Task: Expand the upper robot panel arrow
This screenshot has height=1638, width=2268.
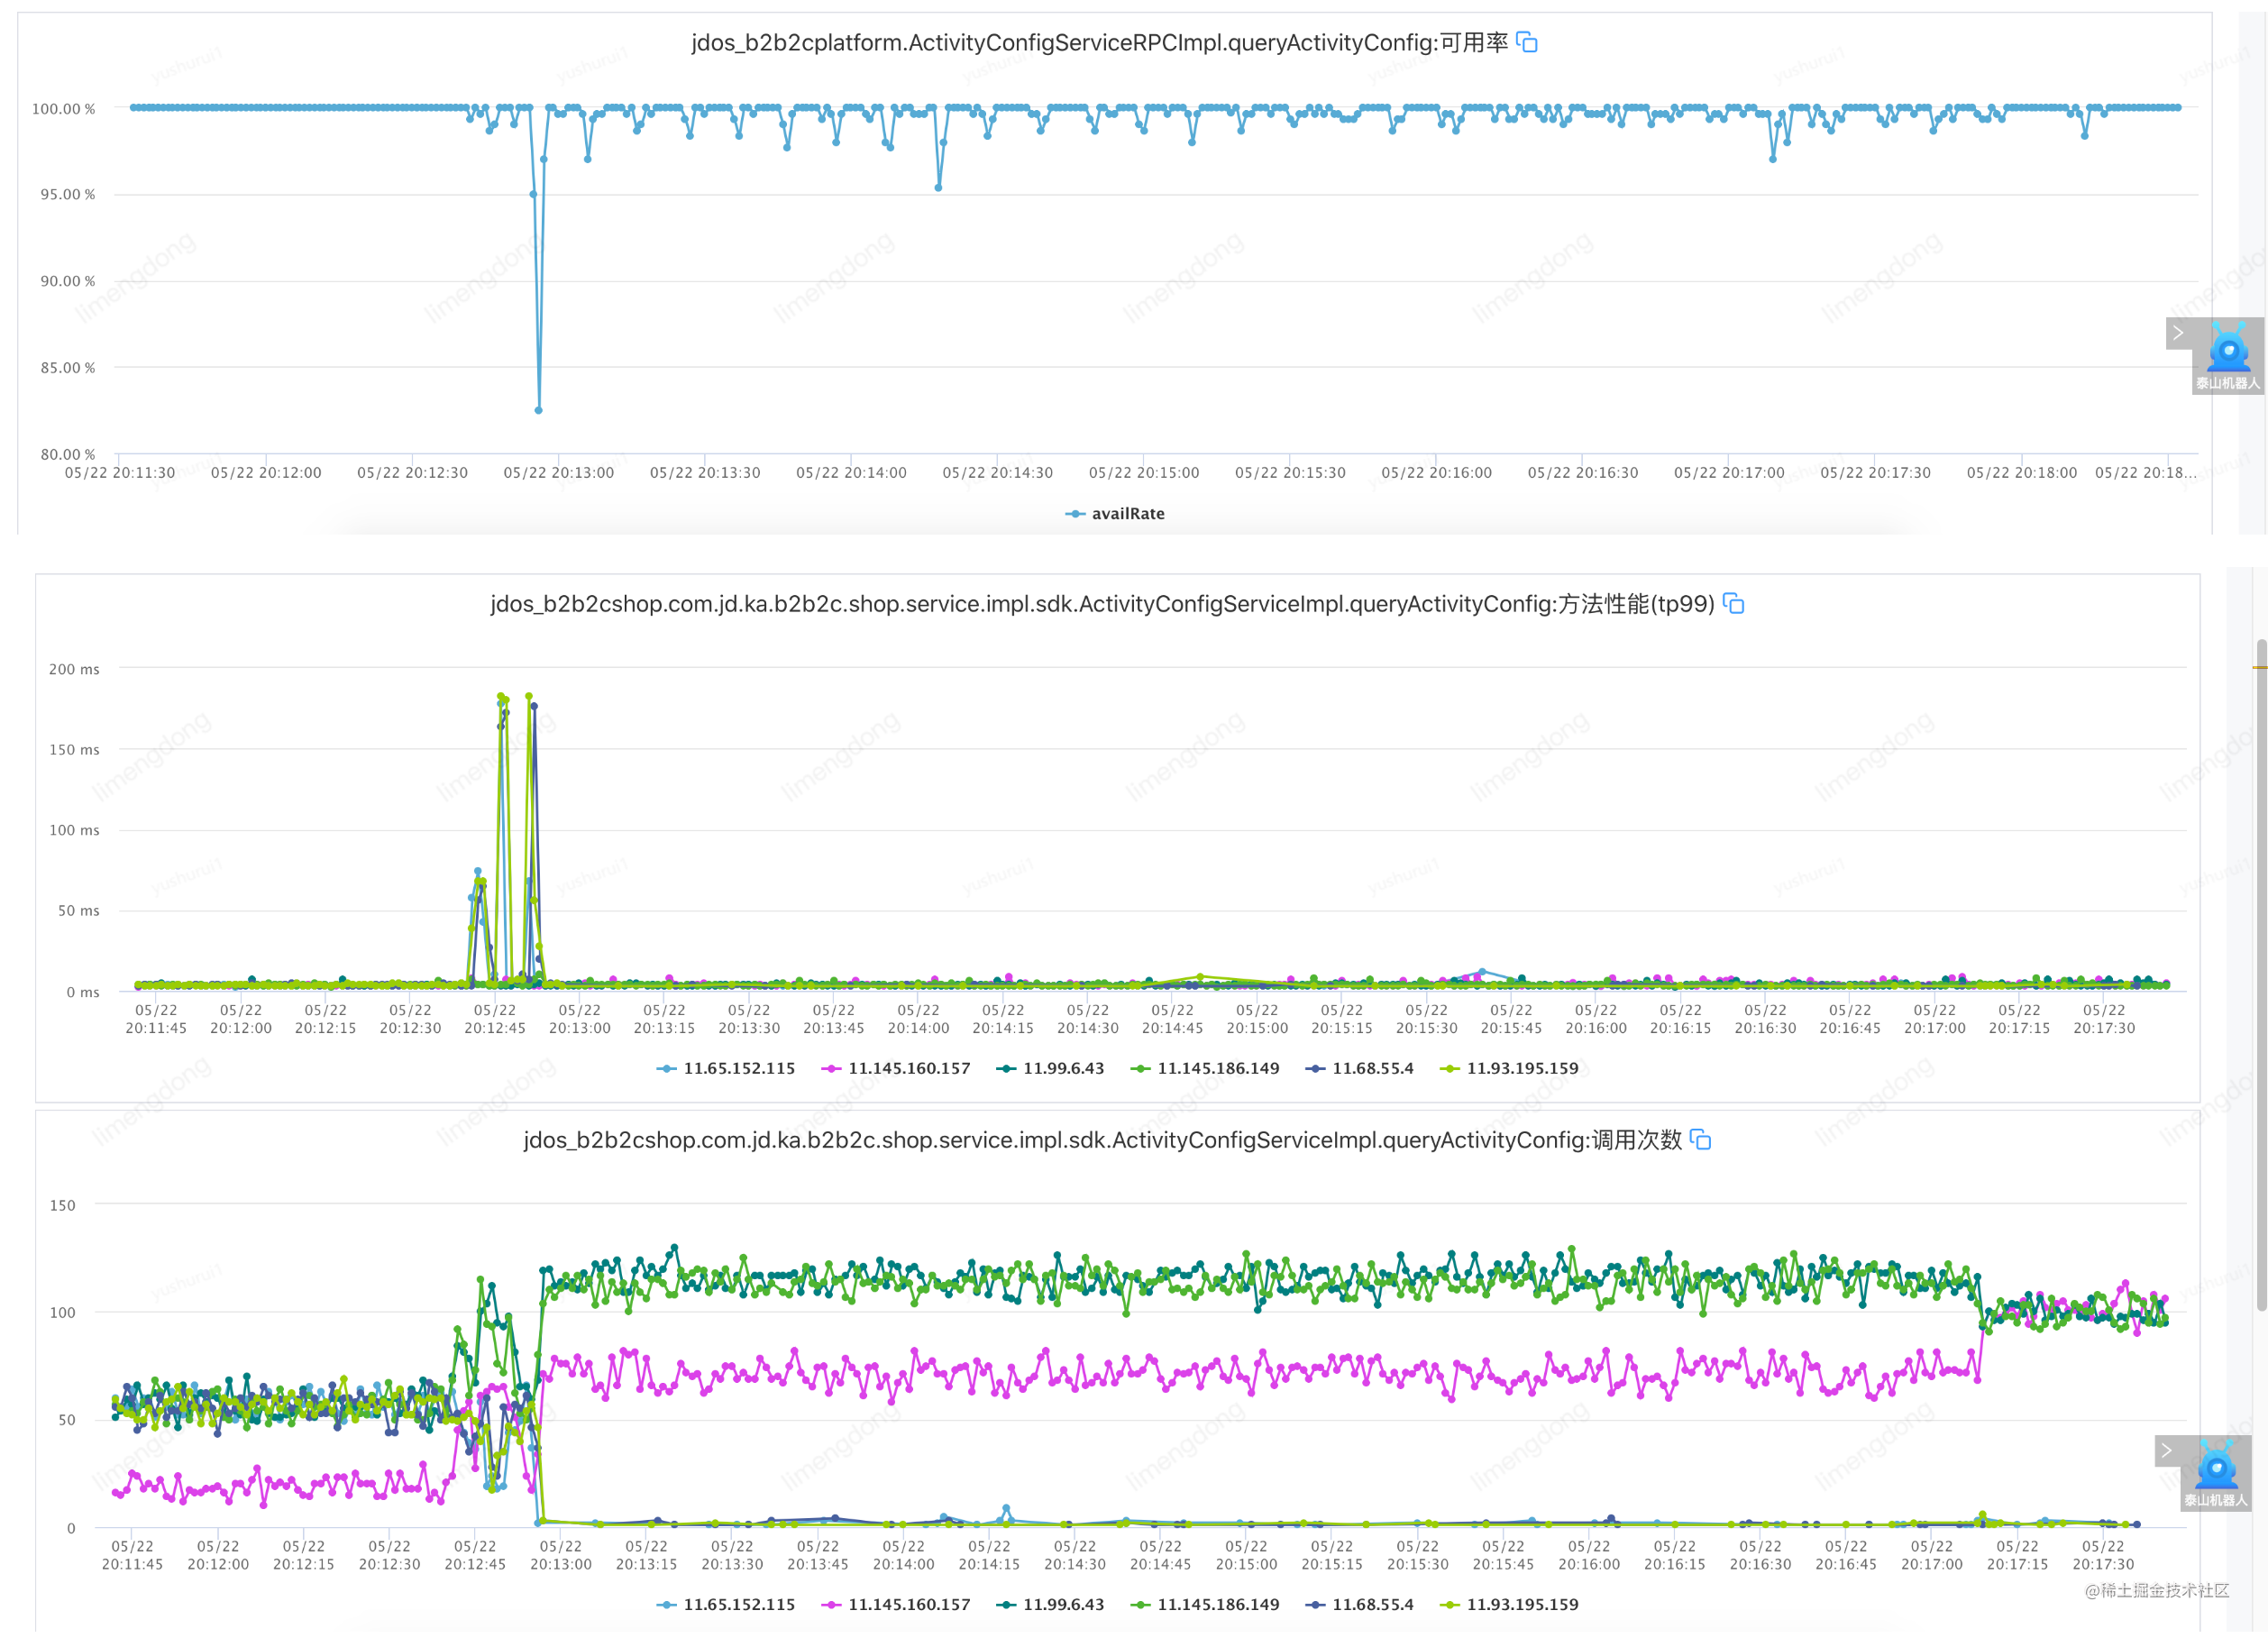Action: click(x=2178, y=333)
